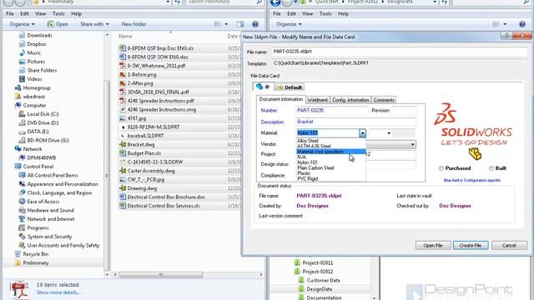Open the Organize dropdown in left Explorer
Image resolution: width=534 pixels, height=300 pixels.
(x=23, y=24)
